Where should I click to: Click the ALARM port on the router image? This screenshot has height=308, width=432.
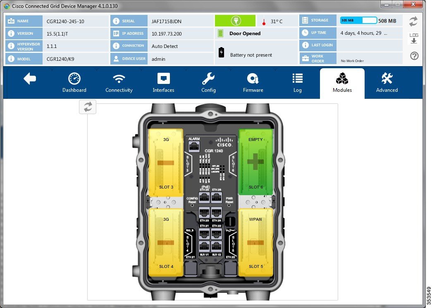194,146
